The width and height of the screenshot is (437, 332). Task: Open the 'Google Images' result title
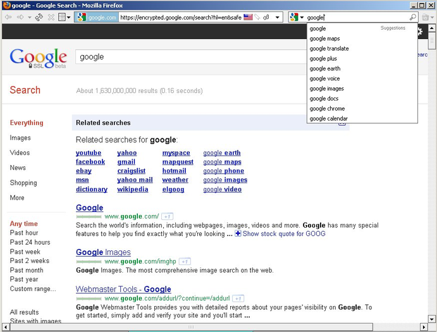point(103,252)
